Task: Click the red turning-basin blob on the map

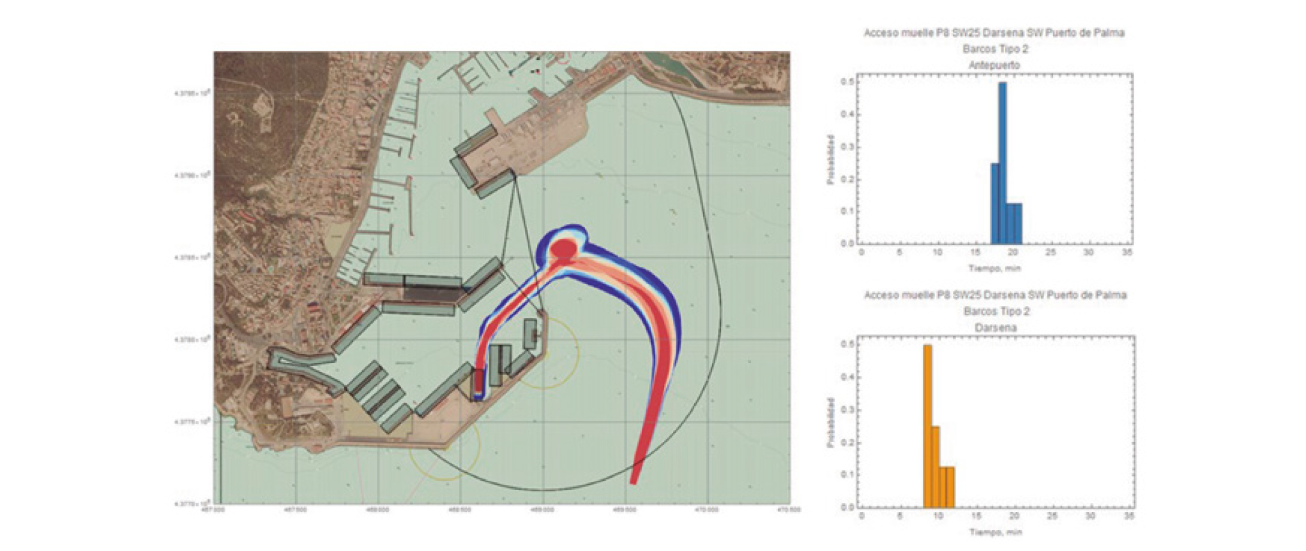Action: coord(564,249)
